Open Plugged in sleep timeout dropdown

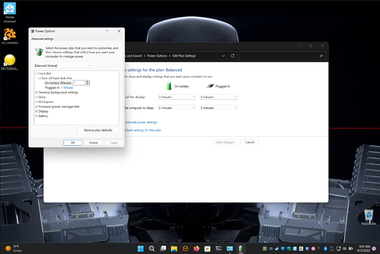tap(218, 108)
